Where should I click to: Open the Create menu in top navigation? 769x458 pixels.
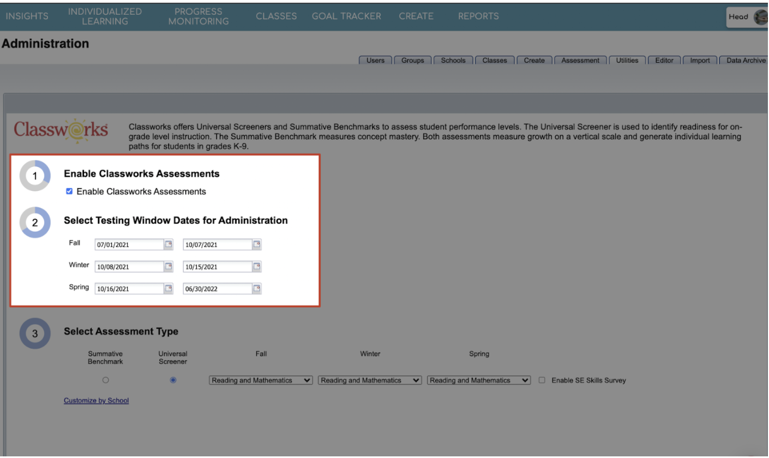pos(416,16)
